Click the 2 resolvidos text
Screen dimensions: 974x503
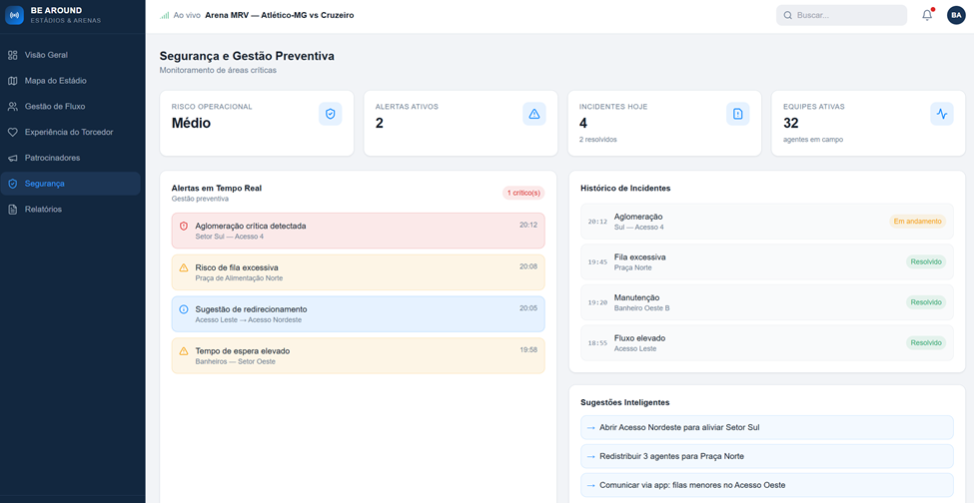(x=598, y=140)
